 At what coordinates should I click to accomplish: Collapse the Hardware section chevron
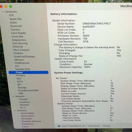point(3,12)
